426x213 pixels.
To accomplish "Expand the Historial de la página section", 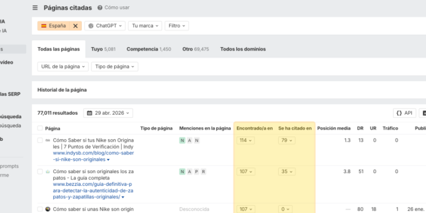I will [62, 90].
